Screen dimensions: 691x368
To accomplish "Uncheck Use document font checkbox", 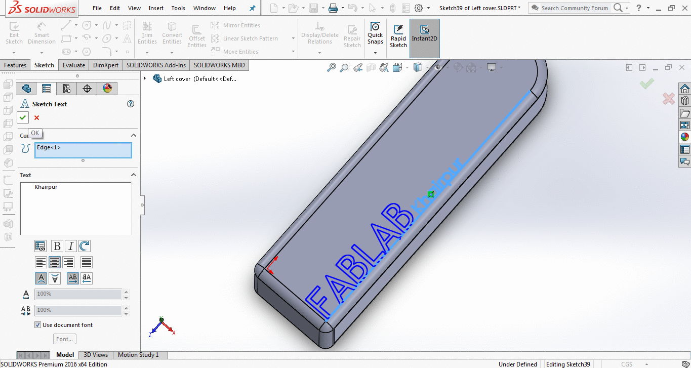I will coord(37,325).
